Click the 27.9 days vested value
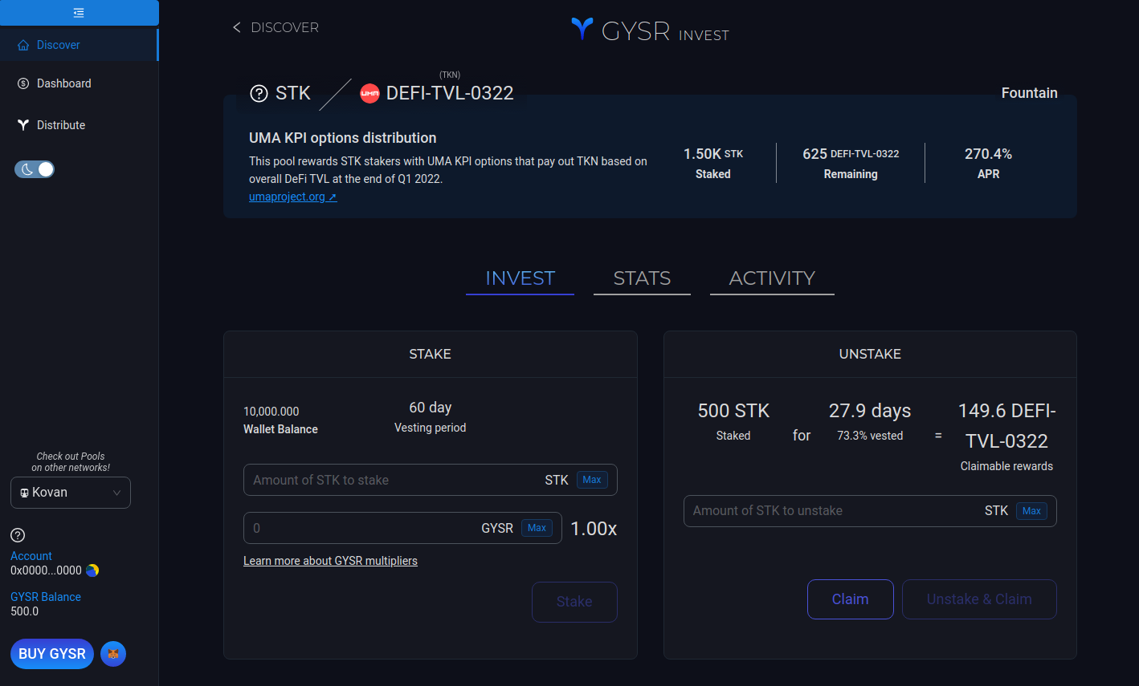The image size is (1139, 686). [x=870, y=411]
